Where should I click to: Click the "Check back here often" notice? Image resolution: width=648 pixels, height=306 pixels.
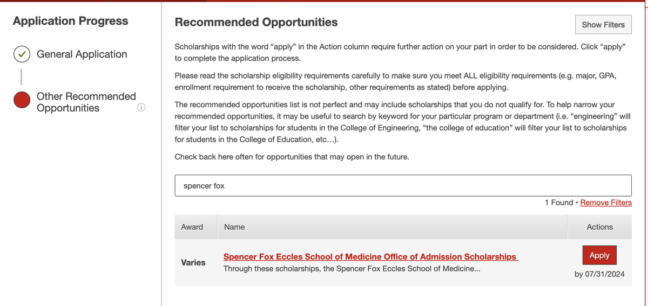click(292, 157)
